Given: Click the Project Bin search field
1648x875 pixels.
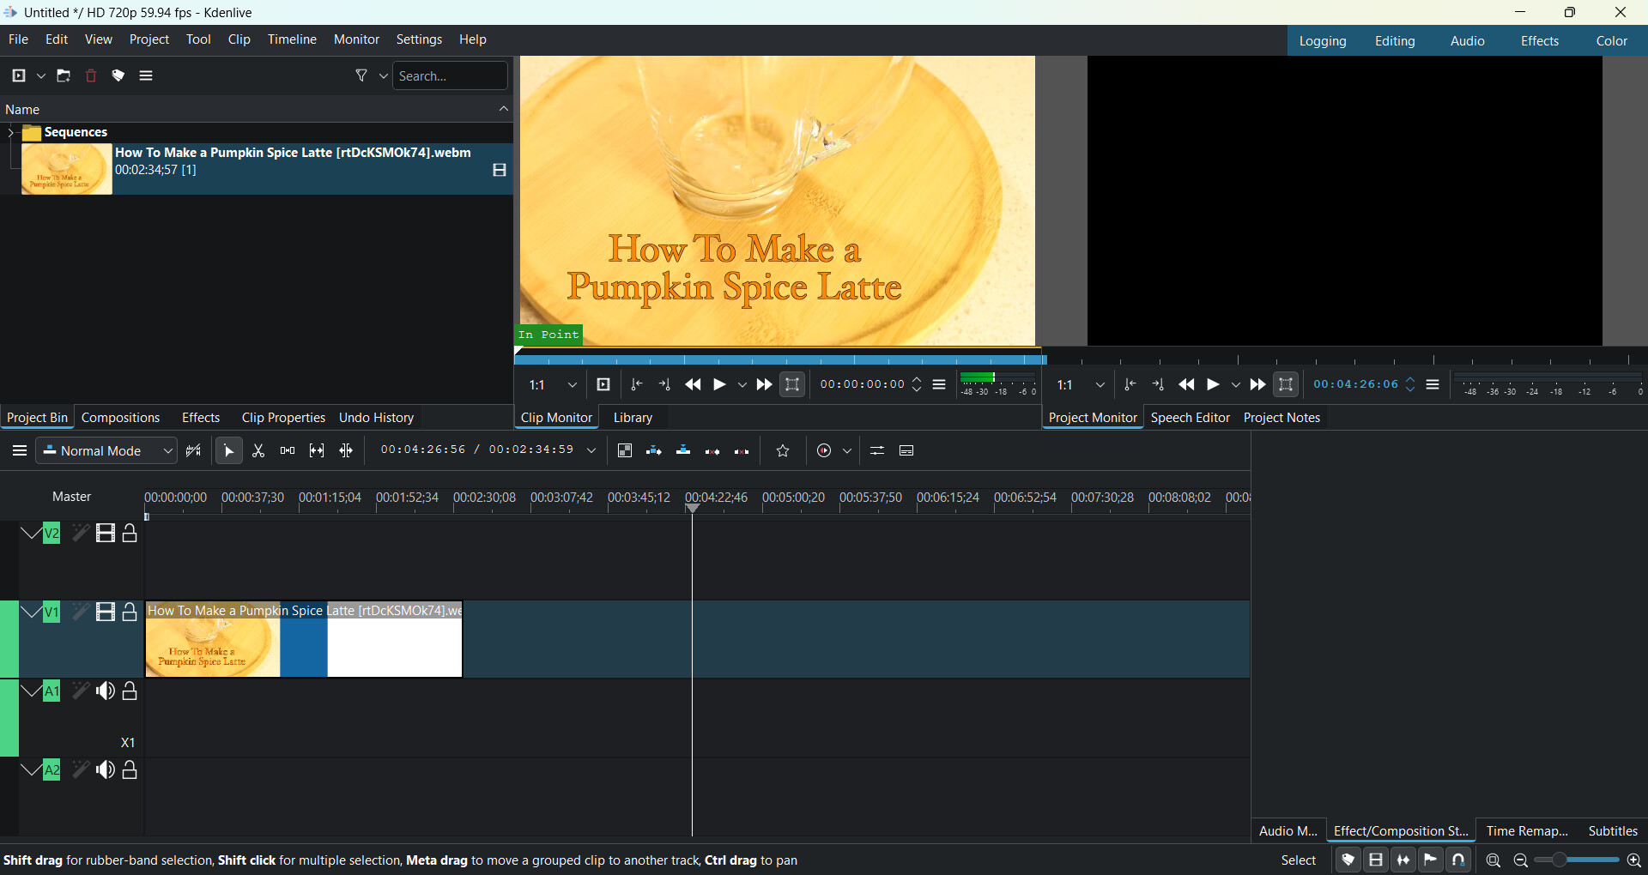Looking at the screenshot, I should (450, 76).
